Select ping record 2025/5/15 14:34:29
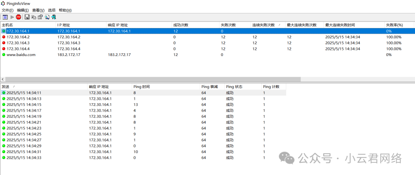The width and height of the screenshot is (415, 175). pyautogui.click(x=143, y=146)
